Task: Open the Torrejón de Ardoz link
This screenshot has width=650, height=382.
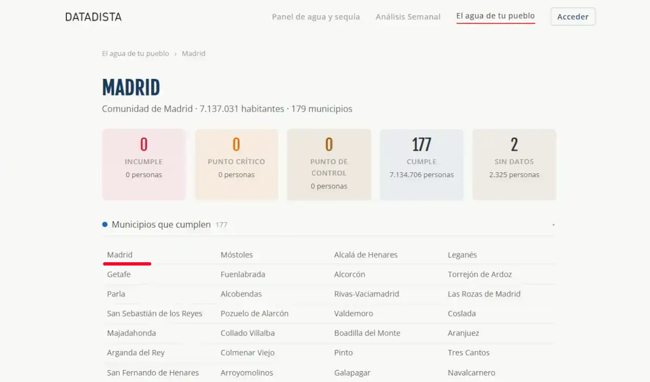Action: [x=479, y=274]
